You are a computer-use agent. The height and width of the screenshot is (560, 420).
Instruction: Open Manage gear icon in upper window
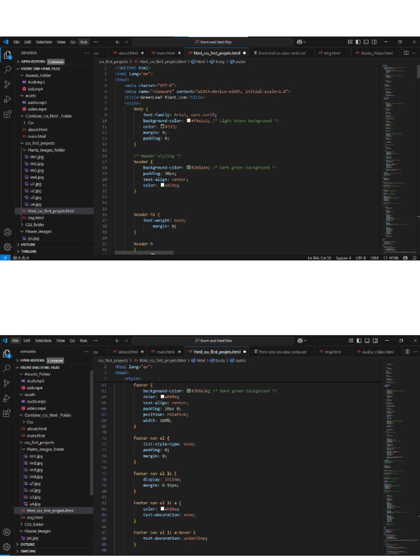click(x=7, y=247)
